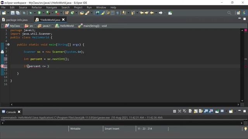Screen dimensions: 248x139
Task: Click the error marker on line 11
Action: (2, 66)
